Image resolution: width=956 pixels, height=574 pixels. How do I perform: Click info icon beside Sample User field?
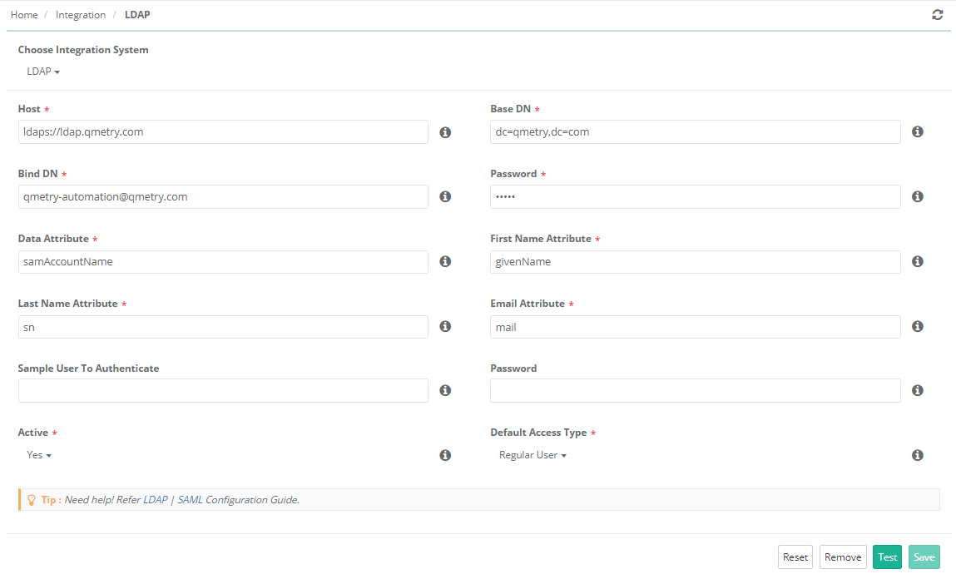point(445,391)
